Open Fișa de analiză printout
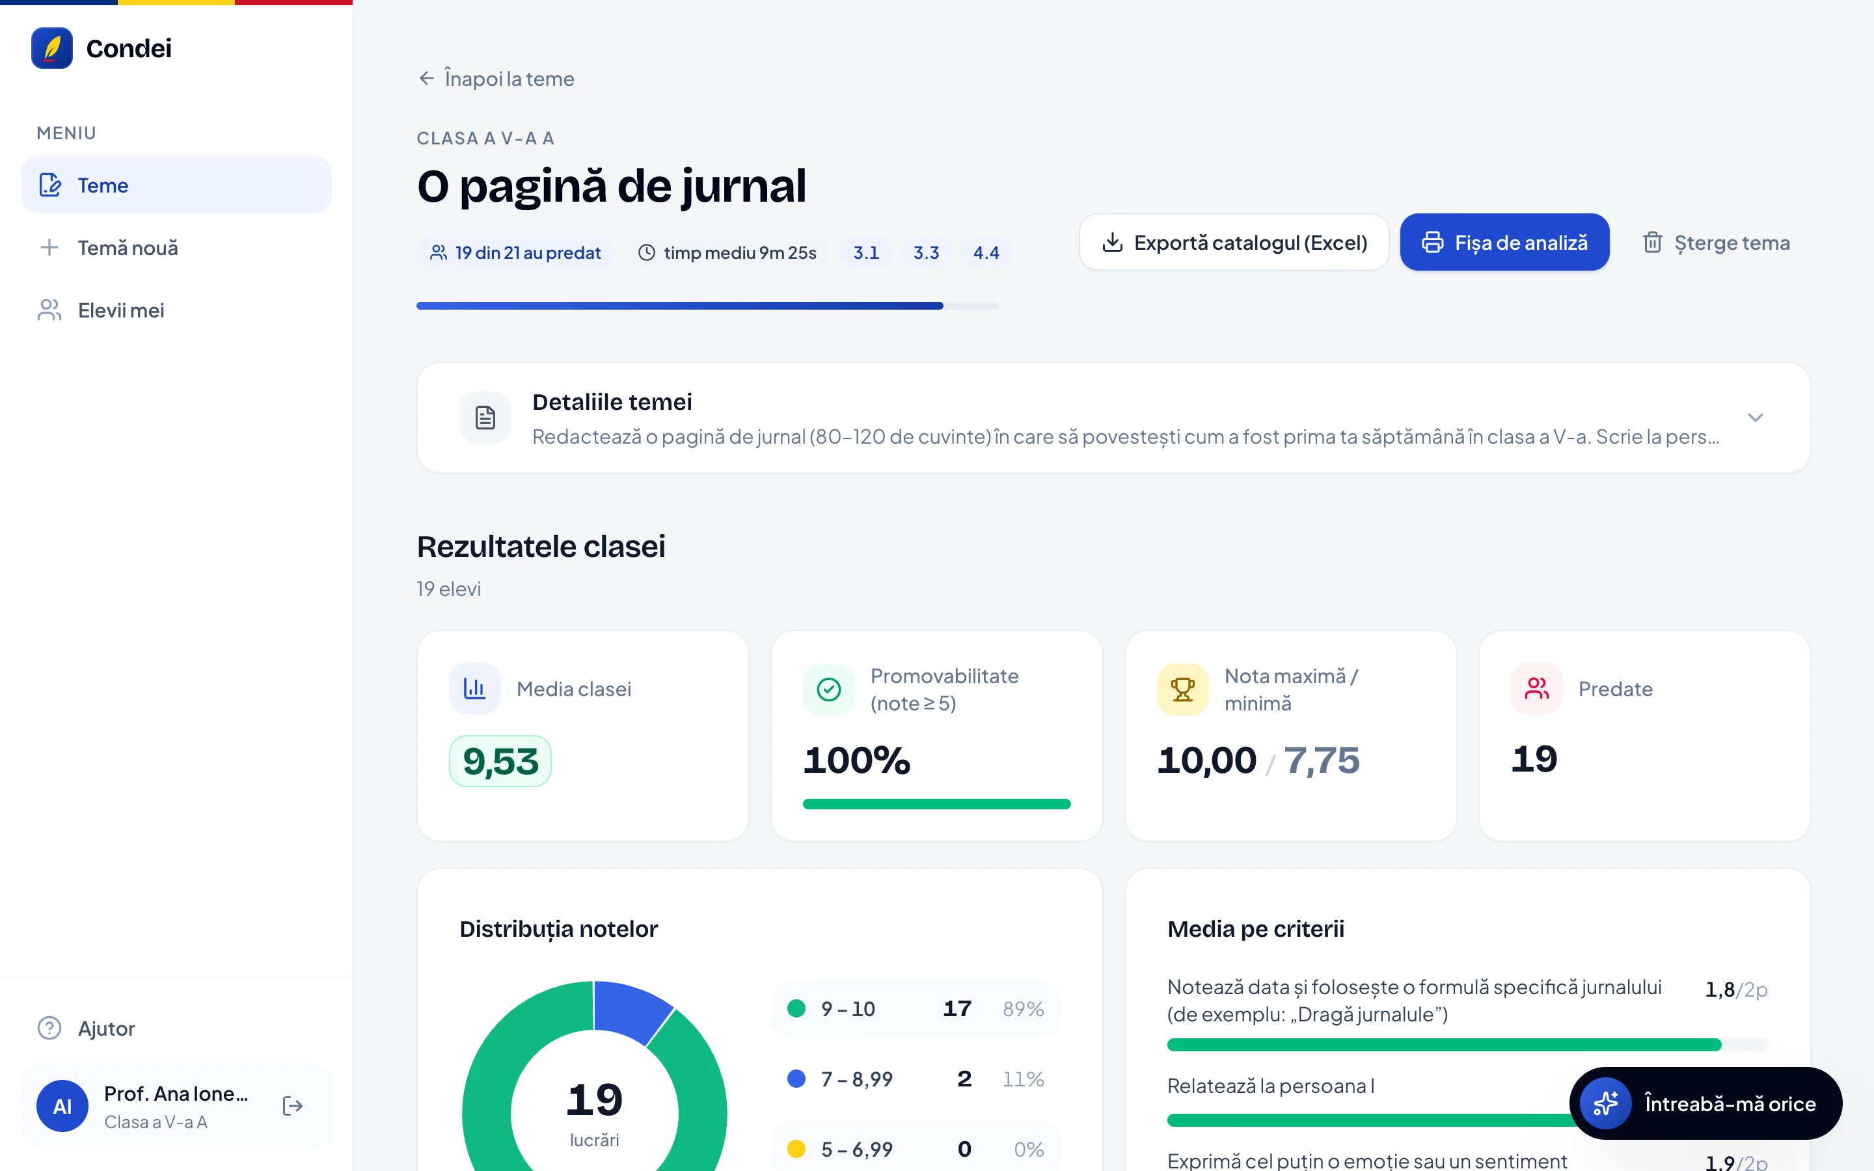Viewport: 1874px width, 1171px height. coord(1504,243)
